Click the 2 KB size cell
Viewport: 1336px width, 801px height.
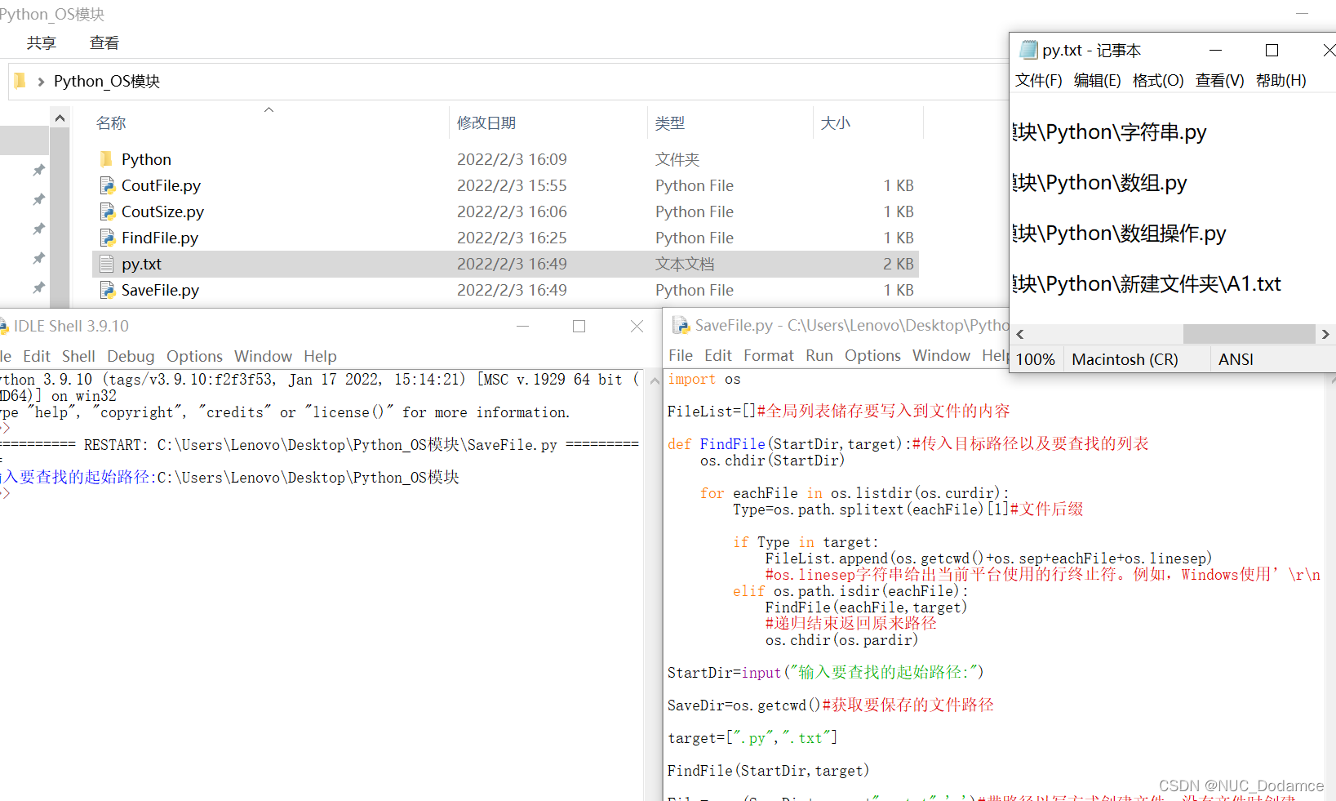pyautogui.click(x=899, y=264)
